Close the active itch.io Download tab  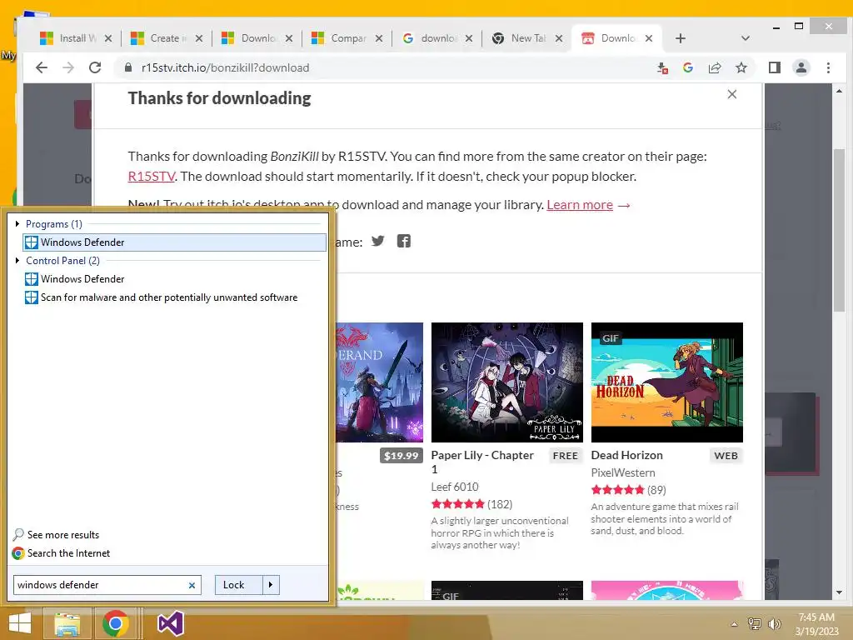coord(648,38)
